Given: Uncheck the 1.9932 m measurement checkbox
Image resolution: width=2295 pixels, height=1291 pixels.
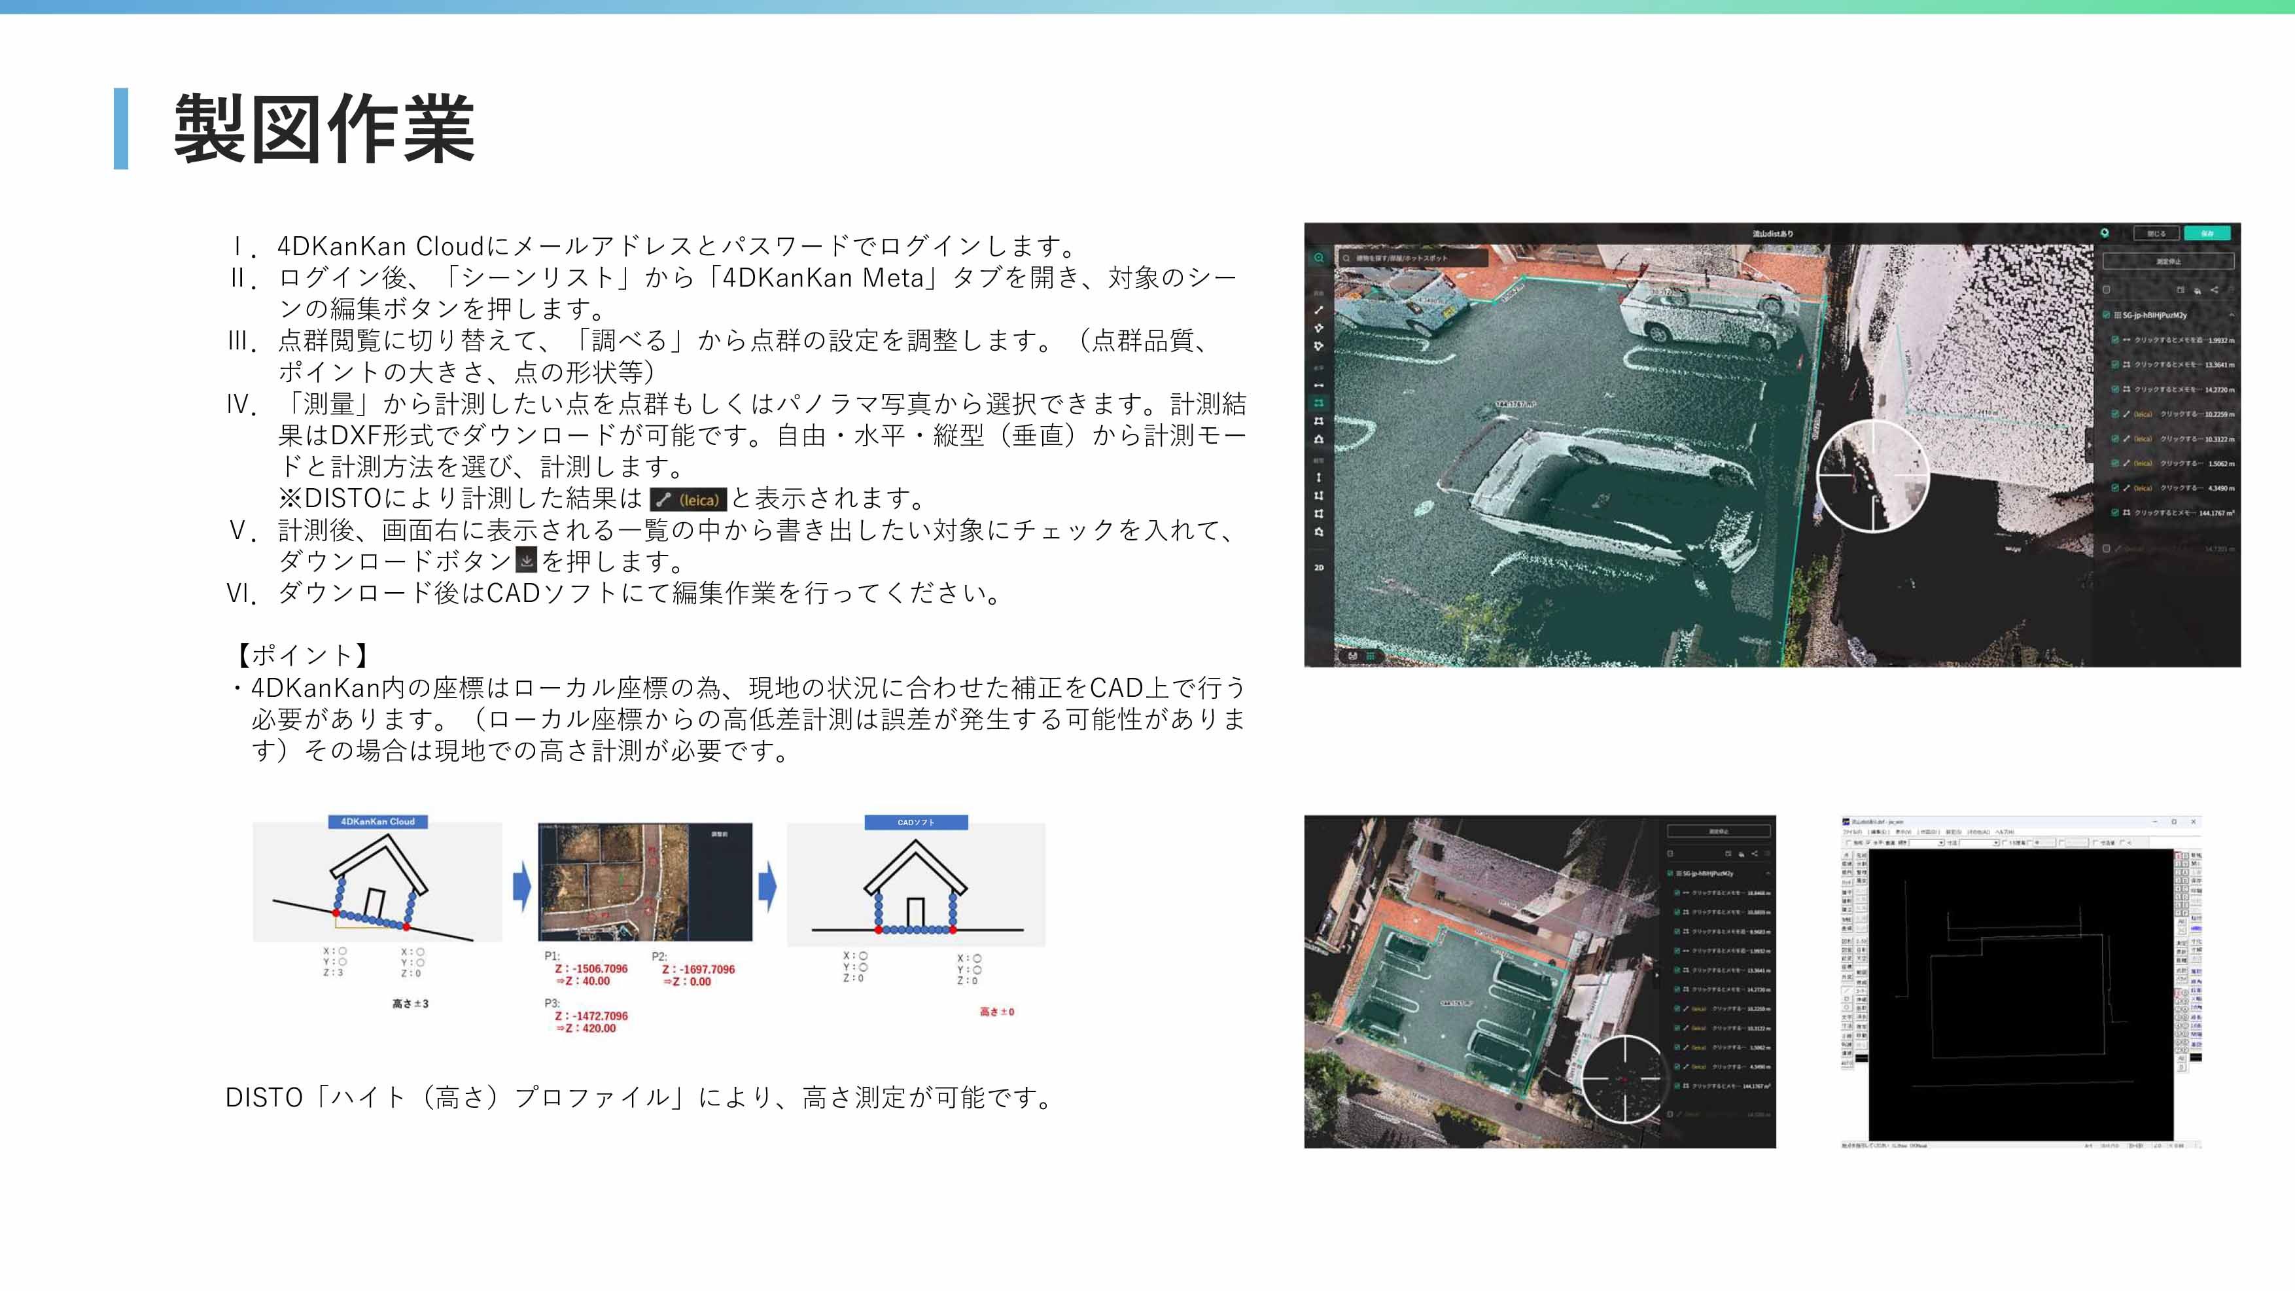Looking at the screenshot, I should [2115, 340].
